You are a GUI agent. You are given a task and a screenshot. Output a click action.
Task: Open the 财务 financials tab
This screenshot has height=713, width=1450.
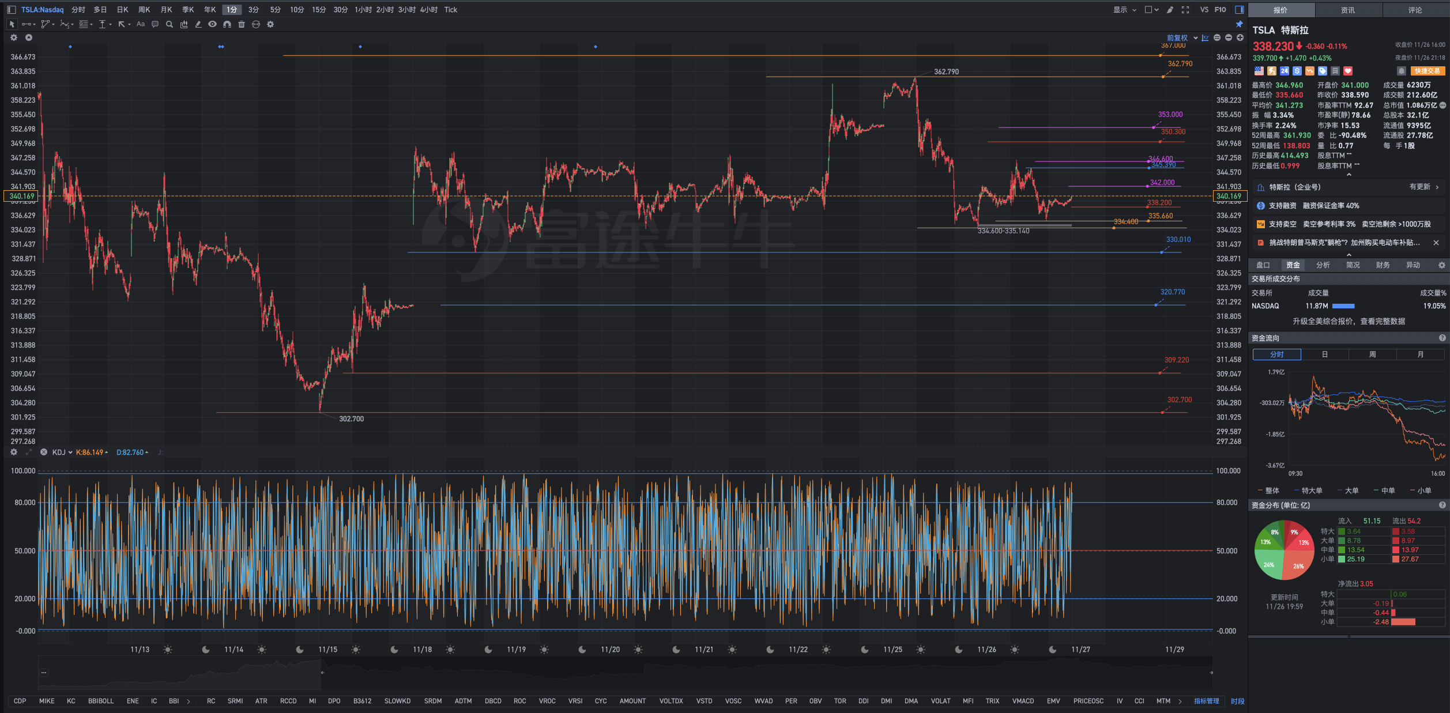click(1383, 265)
